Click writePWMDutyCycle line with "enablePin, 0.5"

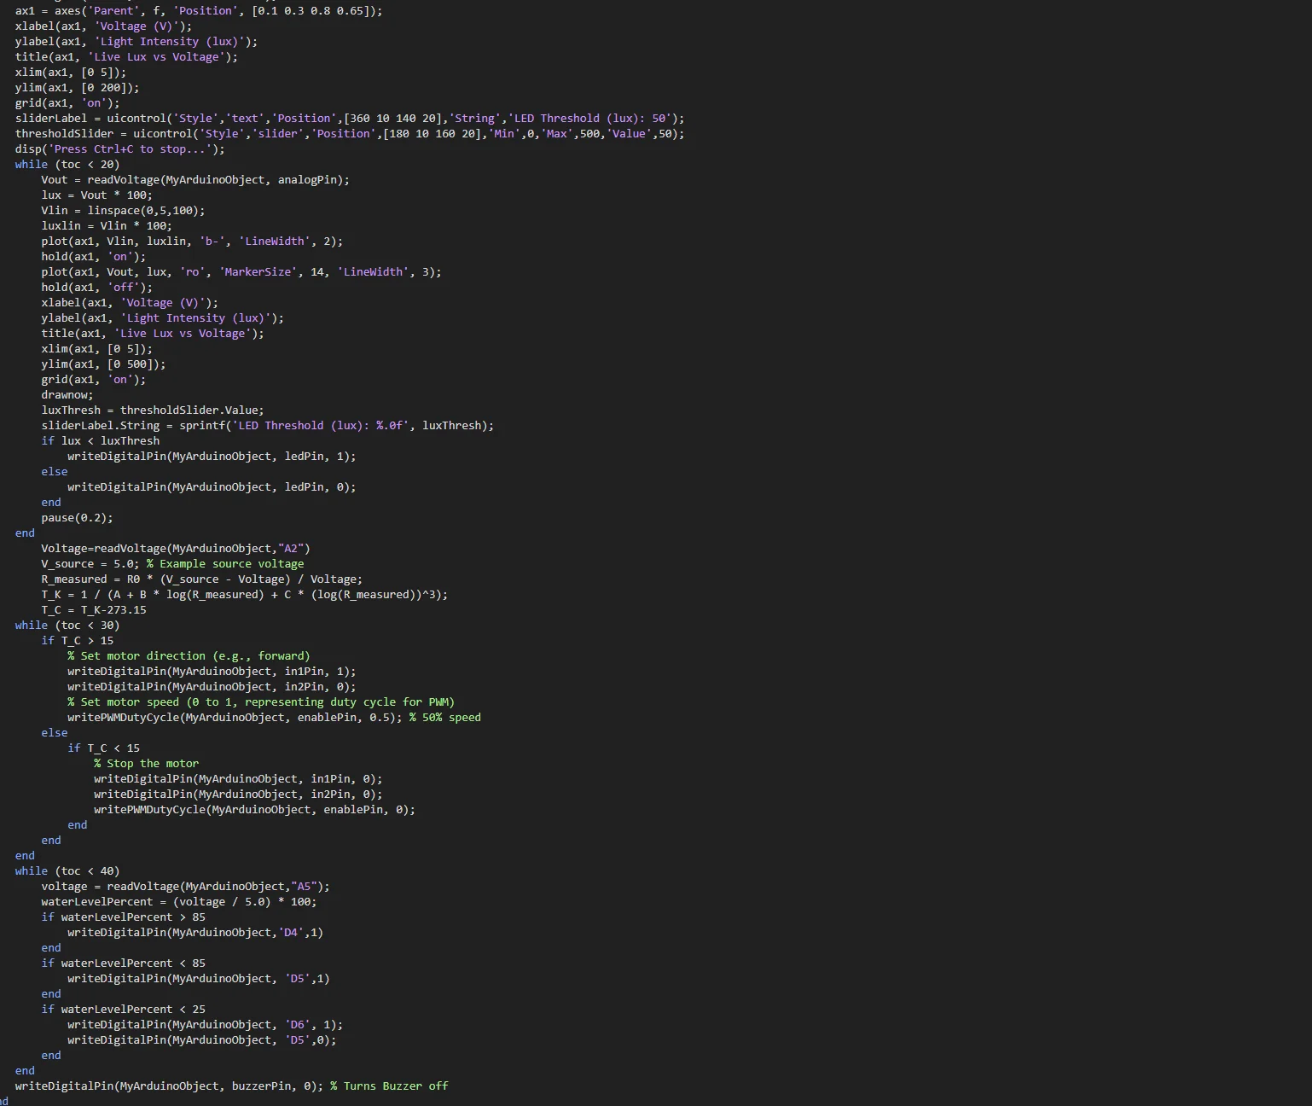(275, 718)
